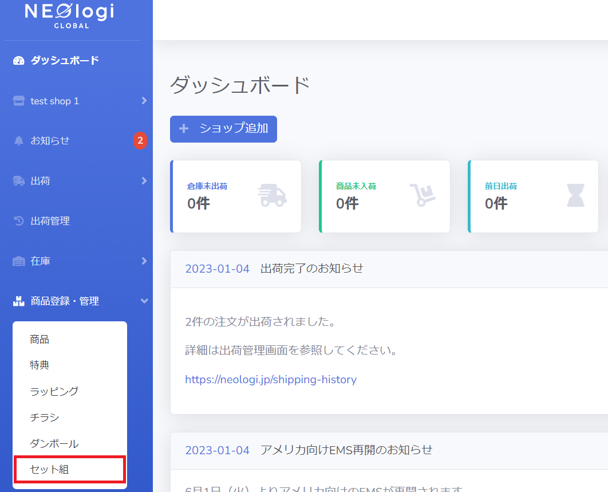Expand the 出荷 menu chevron
This screenshot has width=608, height=492.
tap(144, 181)
